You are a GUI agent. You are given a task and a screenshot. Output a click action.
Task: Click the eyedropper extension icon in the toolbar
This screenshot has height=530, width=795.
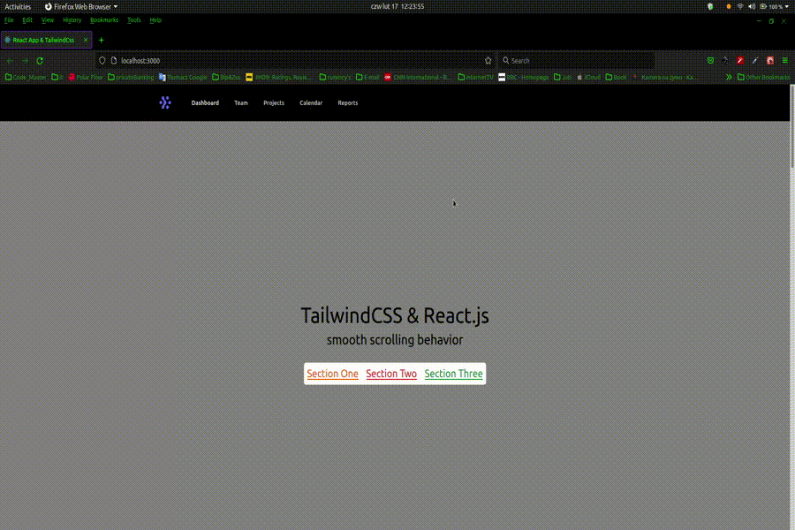point(755,61)
